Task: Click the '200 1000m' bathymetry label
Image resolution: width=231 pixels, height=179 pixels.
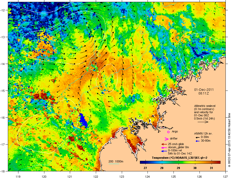Action: 116,161
